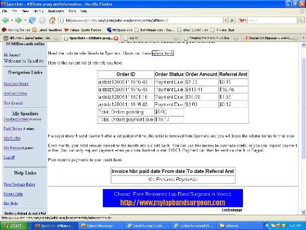Open the search engine selector dropdown

tap(243, 20)
